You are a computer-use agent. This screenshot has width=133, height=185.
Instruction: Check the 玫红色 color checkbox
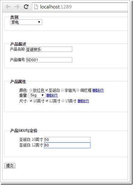[31, 90]
